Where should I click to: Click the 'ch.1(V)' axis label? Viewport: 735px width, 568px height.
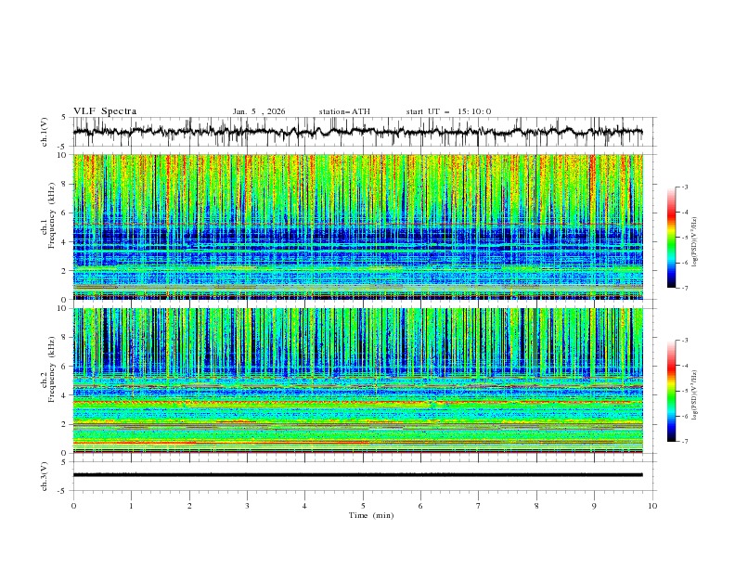45,132
